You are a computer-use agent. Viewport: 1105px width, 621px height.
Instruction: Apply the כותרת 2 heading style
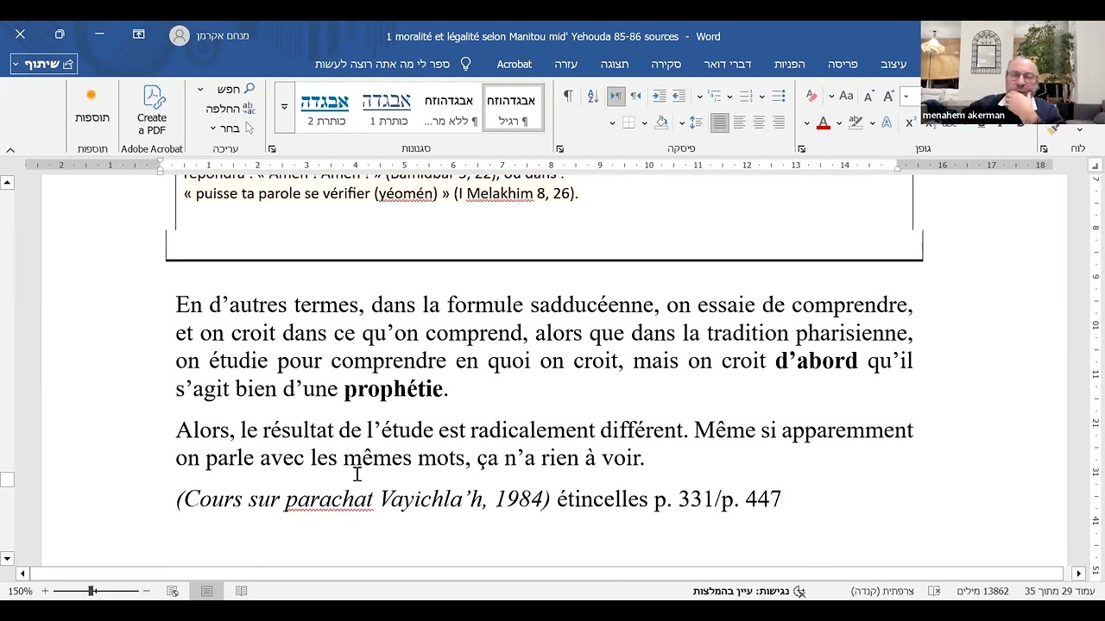[x=325, y=107]
